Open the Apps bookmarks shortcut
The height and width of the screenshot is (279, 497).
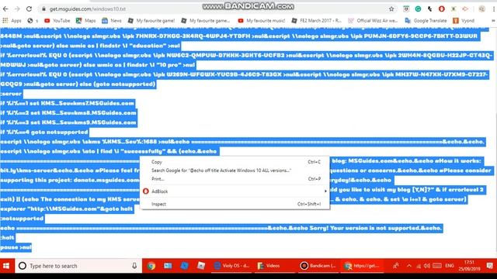(x=12, y=21)
